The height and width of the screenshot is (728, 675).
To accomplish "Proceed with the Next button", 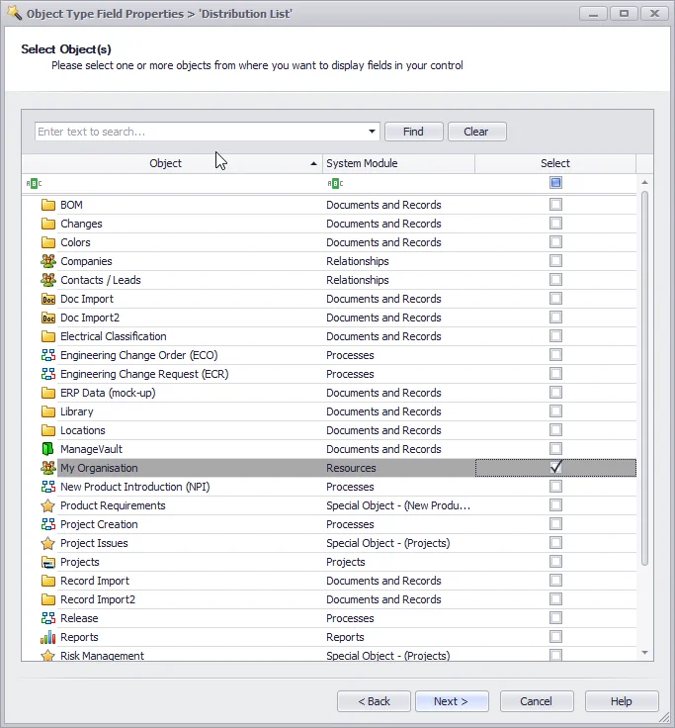I will (x=452, y=701).
